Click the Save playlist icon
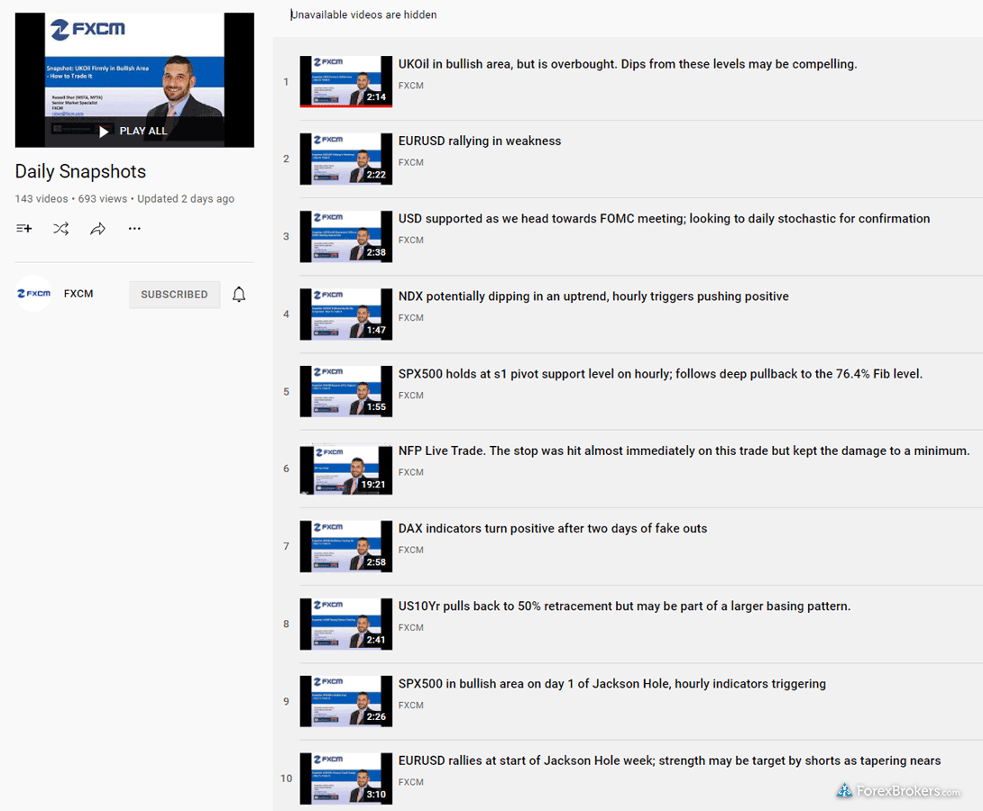 pos(24,229)
